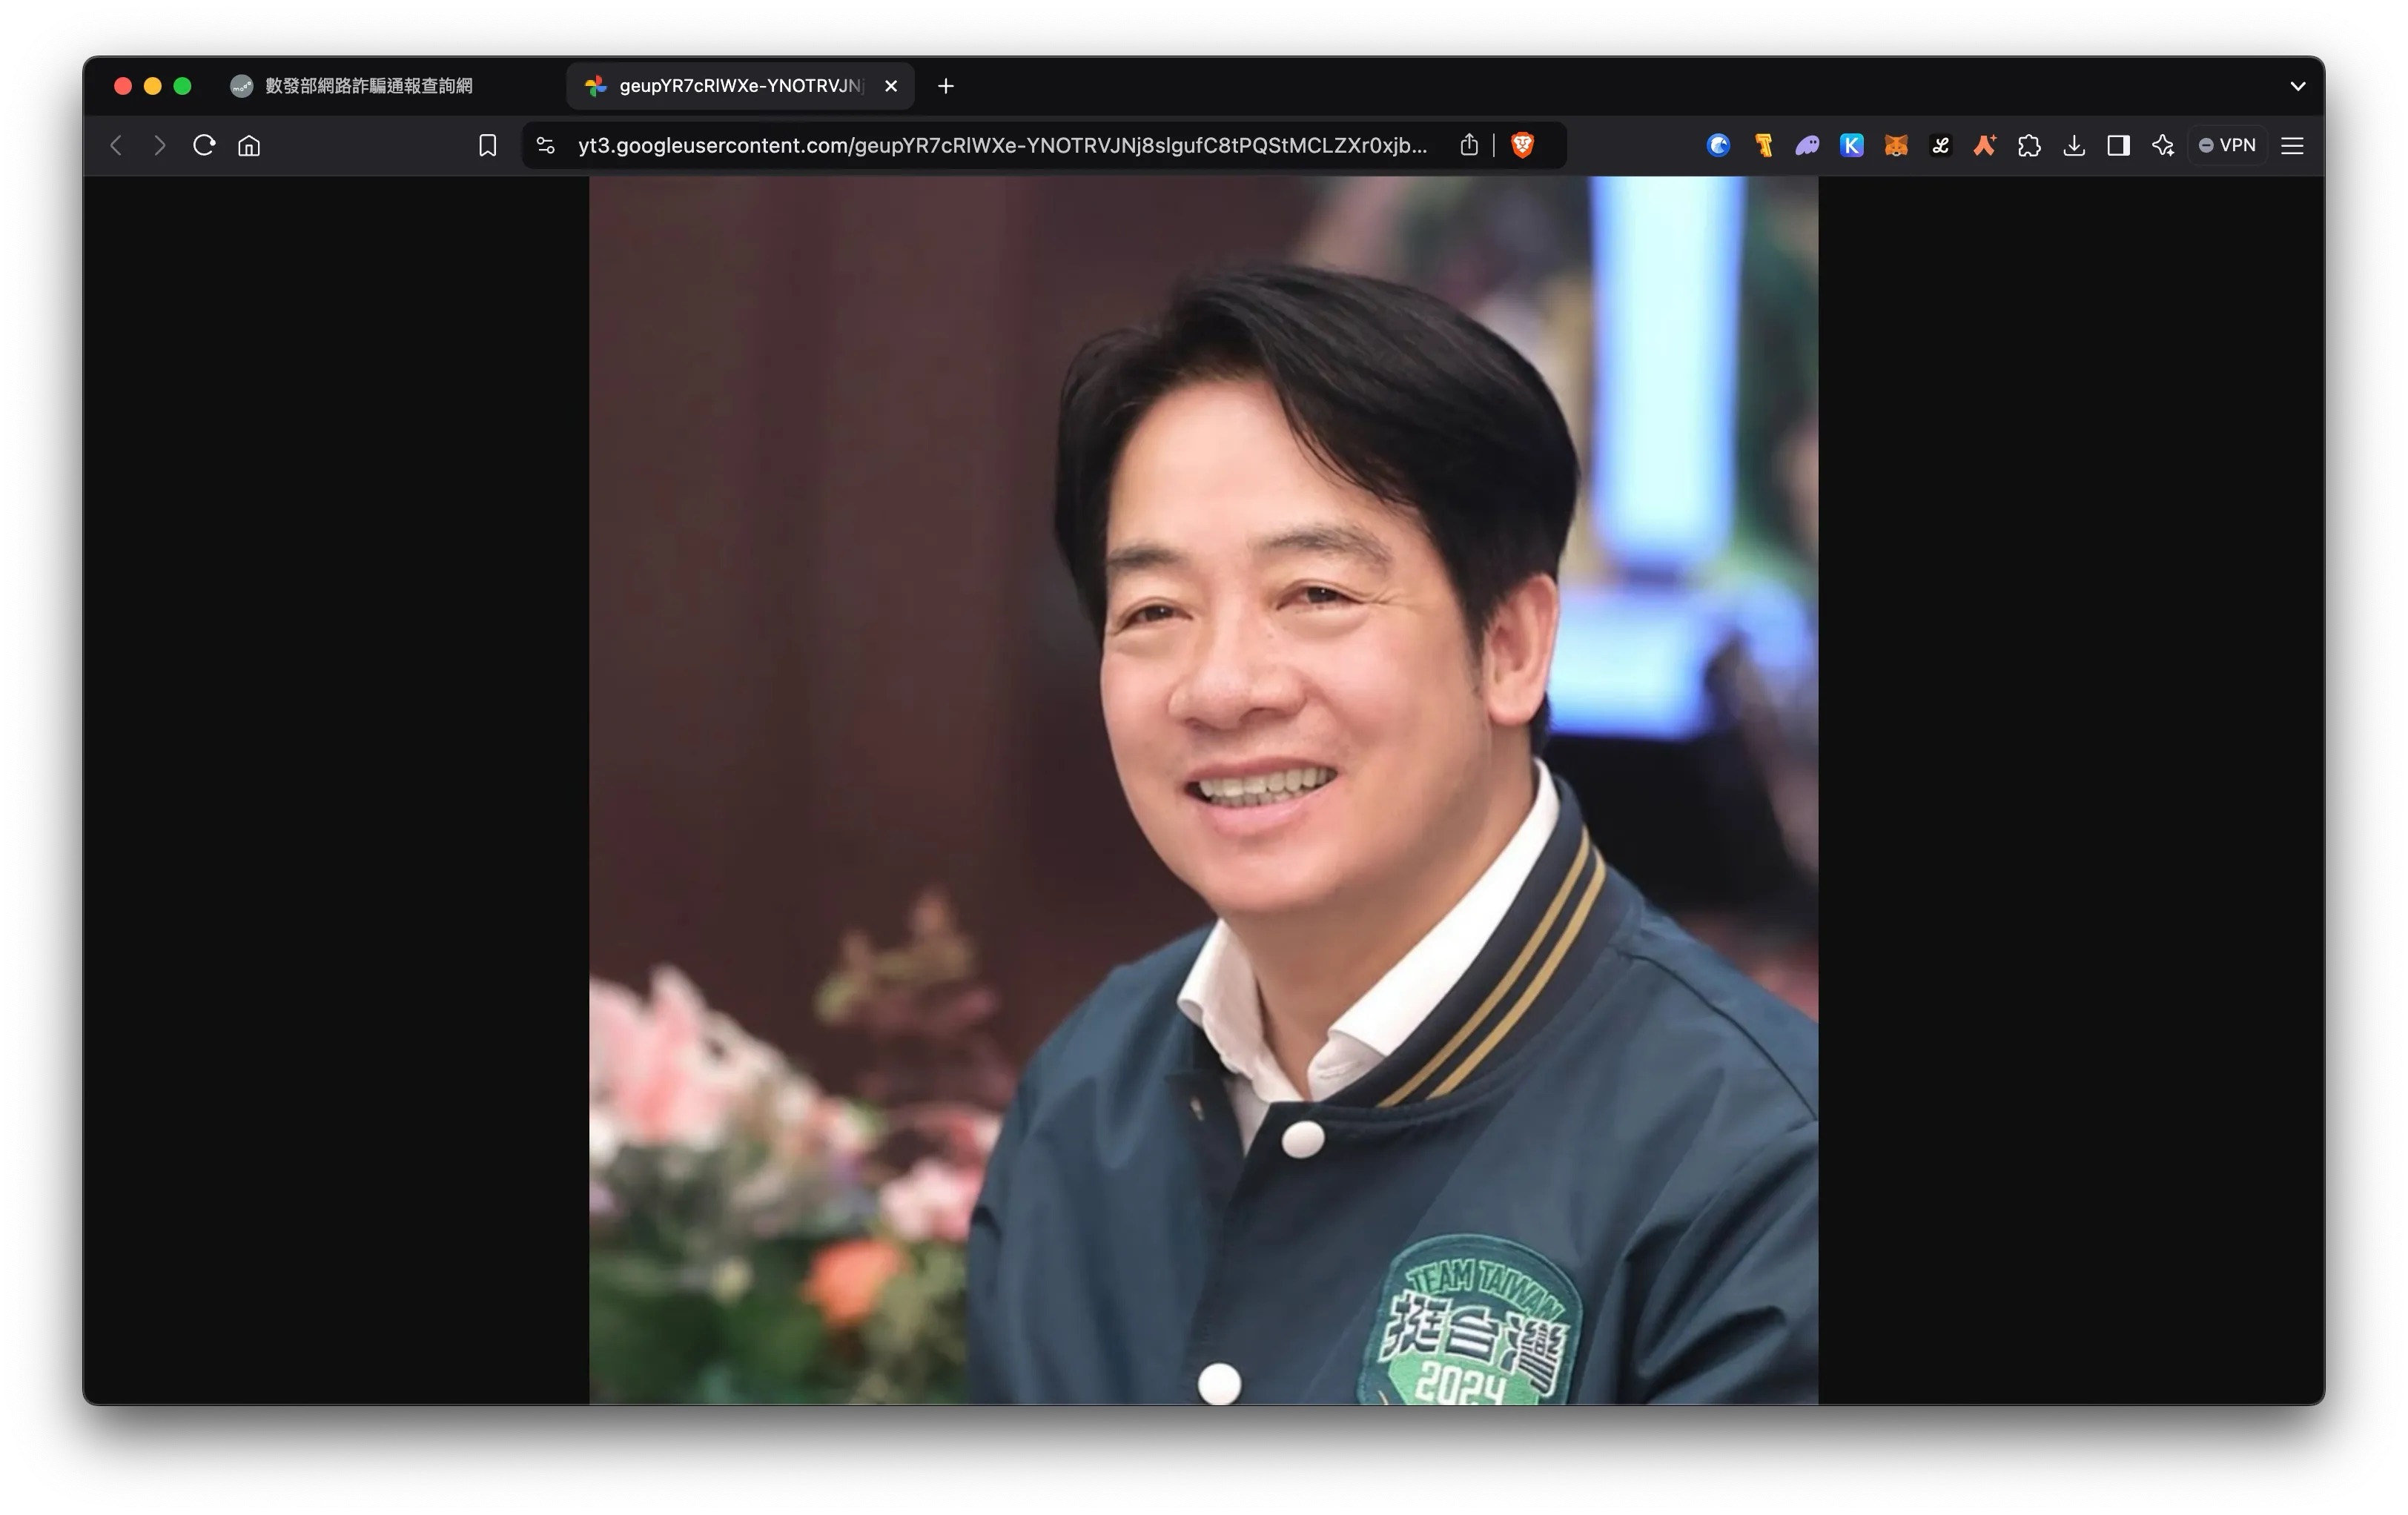The width and height of the screenshot is (2408, 1515).
Task: Share this page via the share icon
Action: (1469, 146)
